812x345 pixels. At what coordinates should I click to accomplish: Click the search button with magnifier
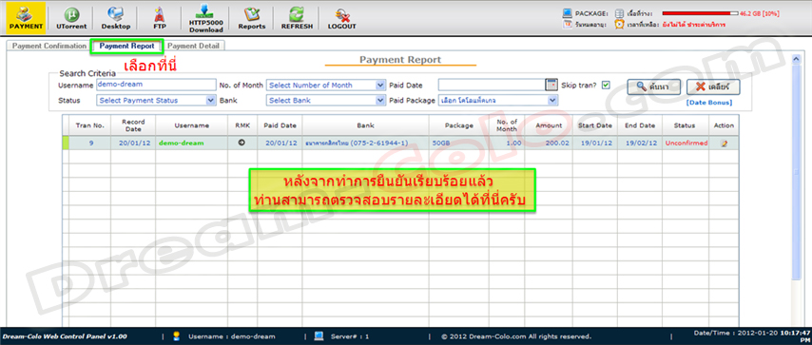(652, 87)
